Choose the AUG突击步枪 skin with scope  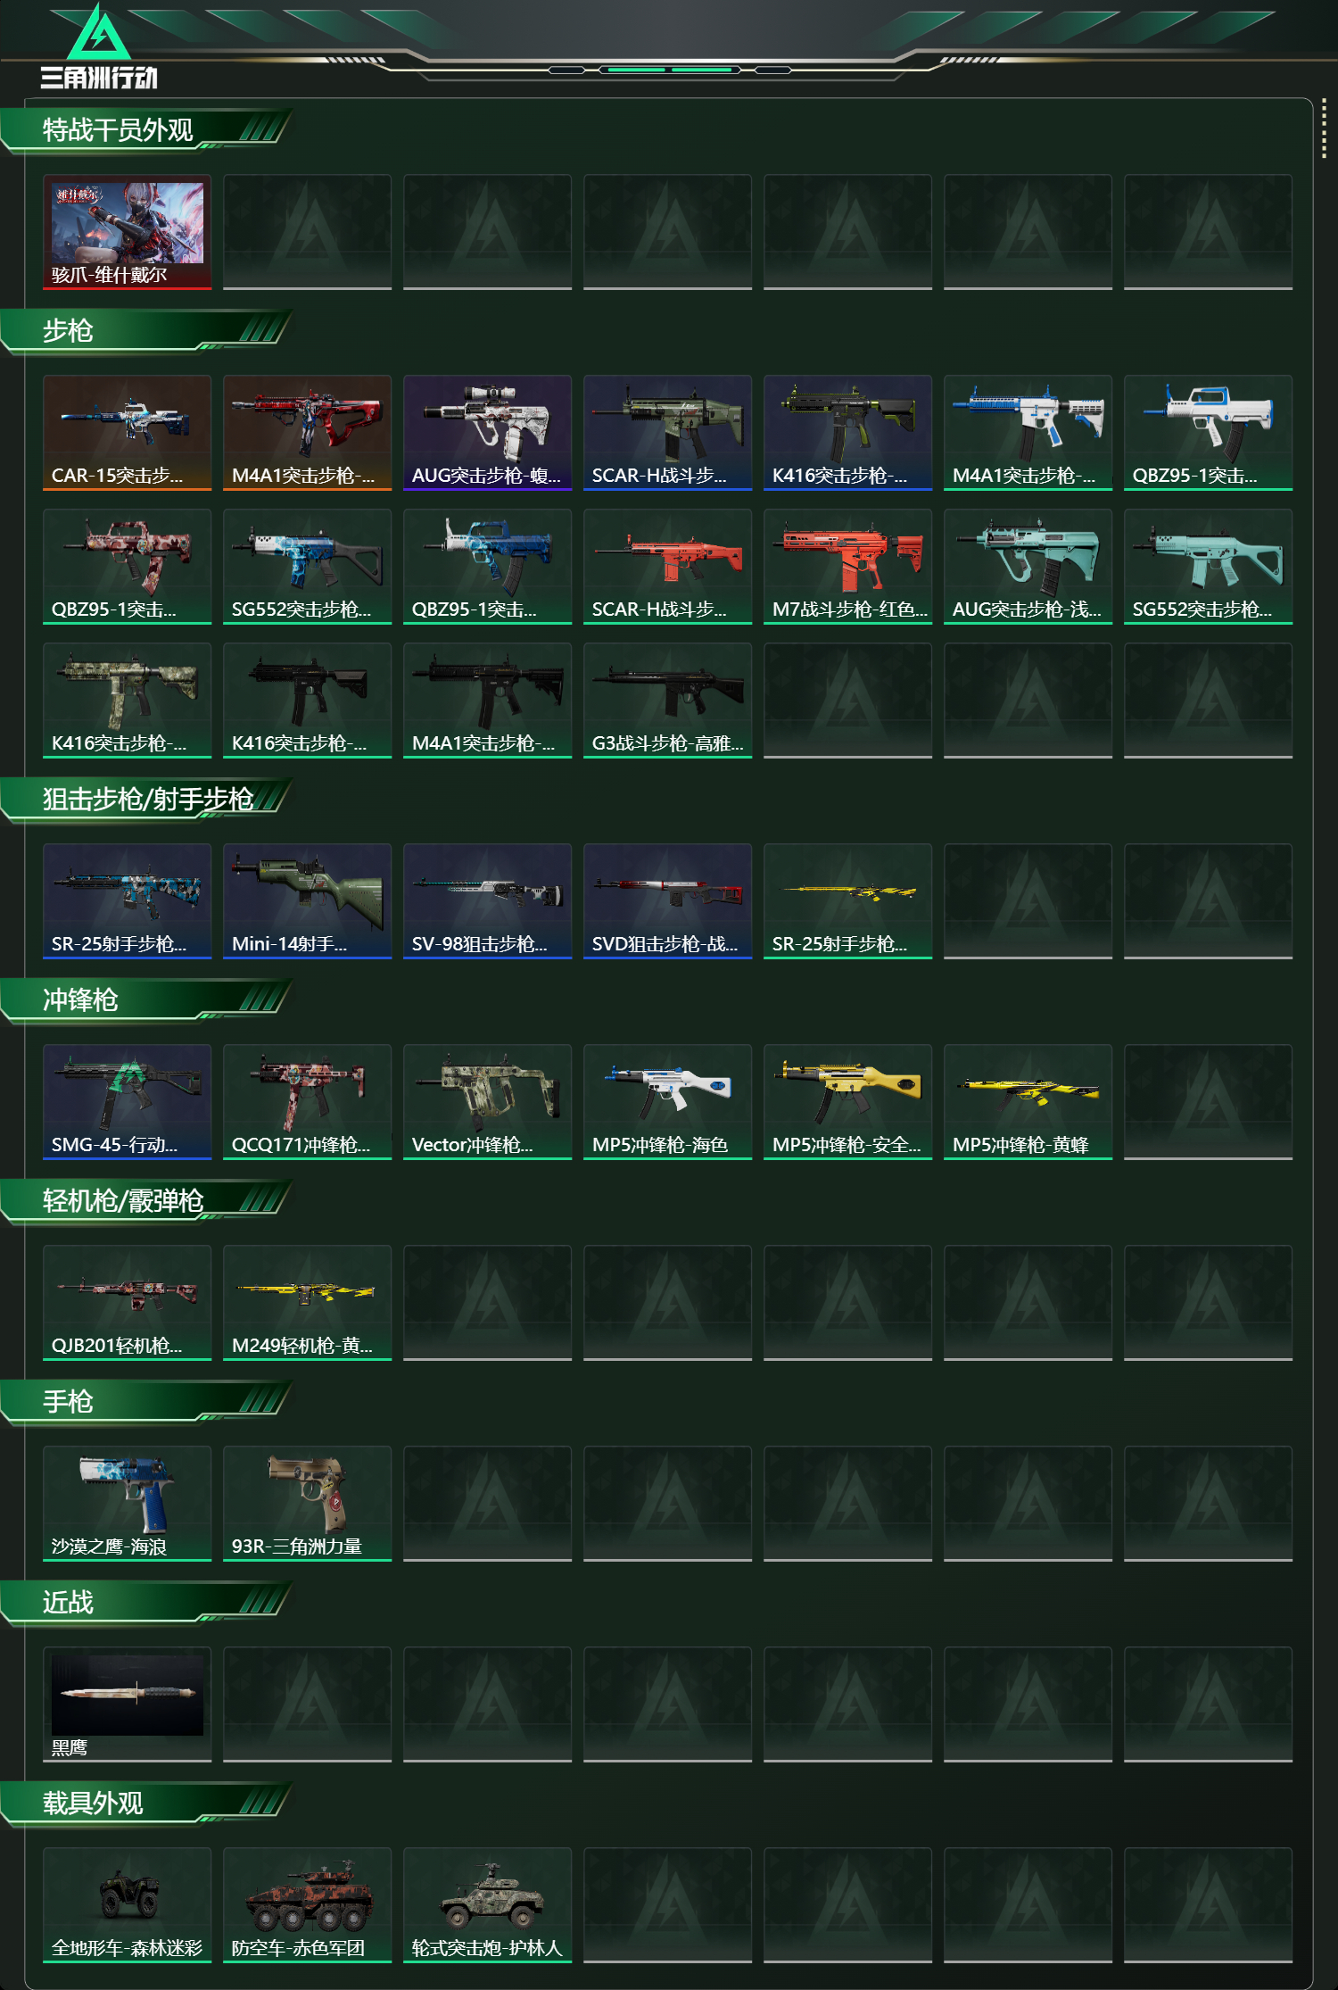487,433
